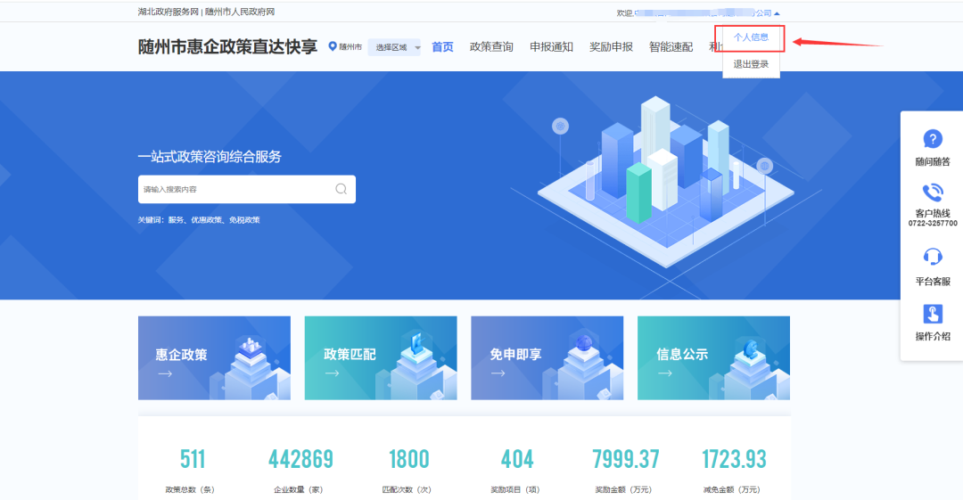
Task: Open the 政策匹配 card
Action: coord(381,357)
